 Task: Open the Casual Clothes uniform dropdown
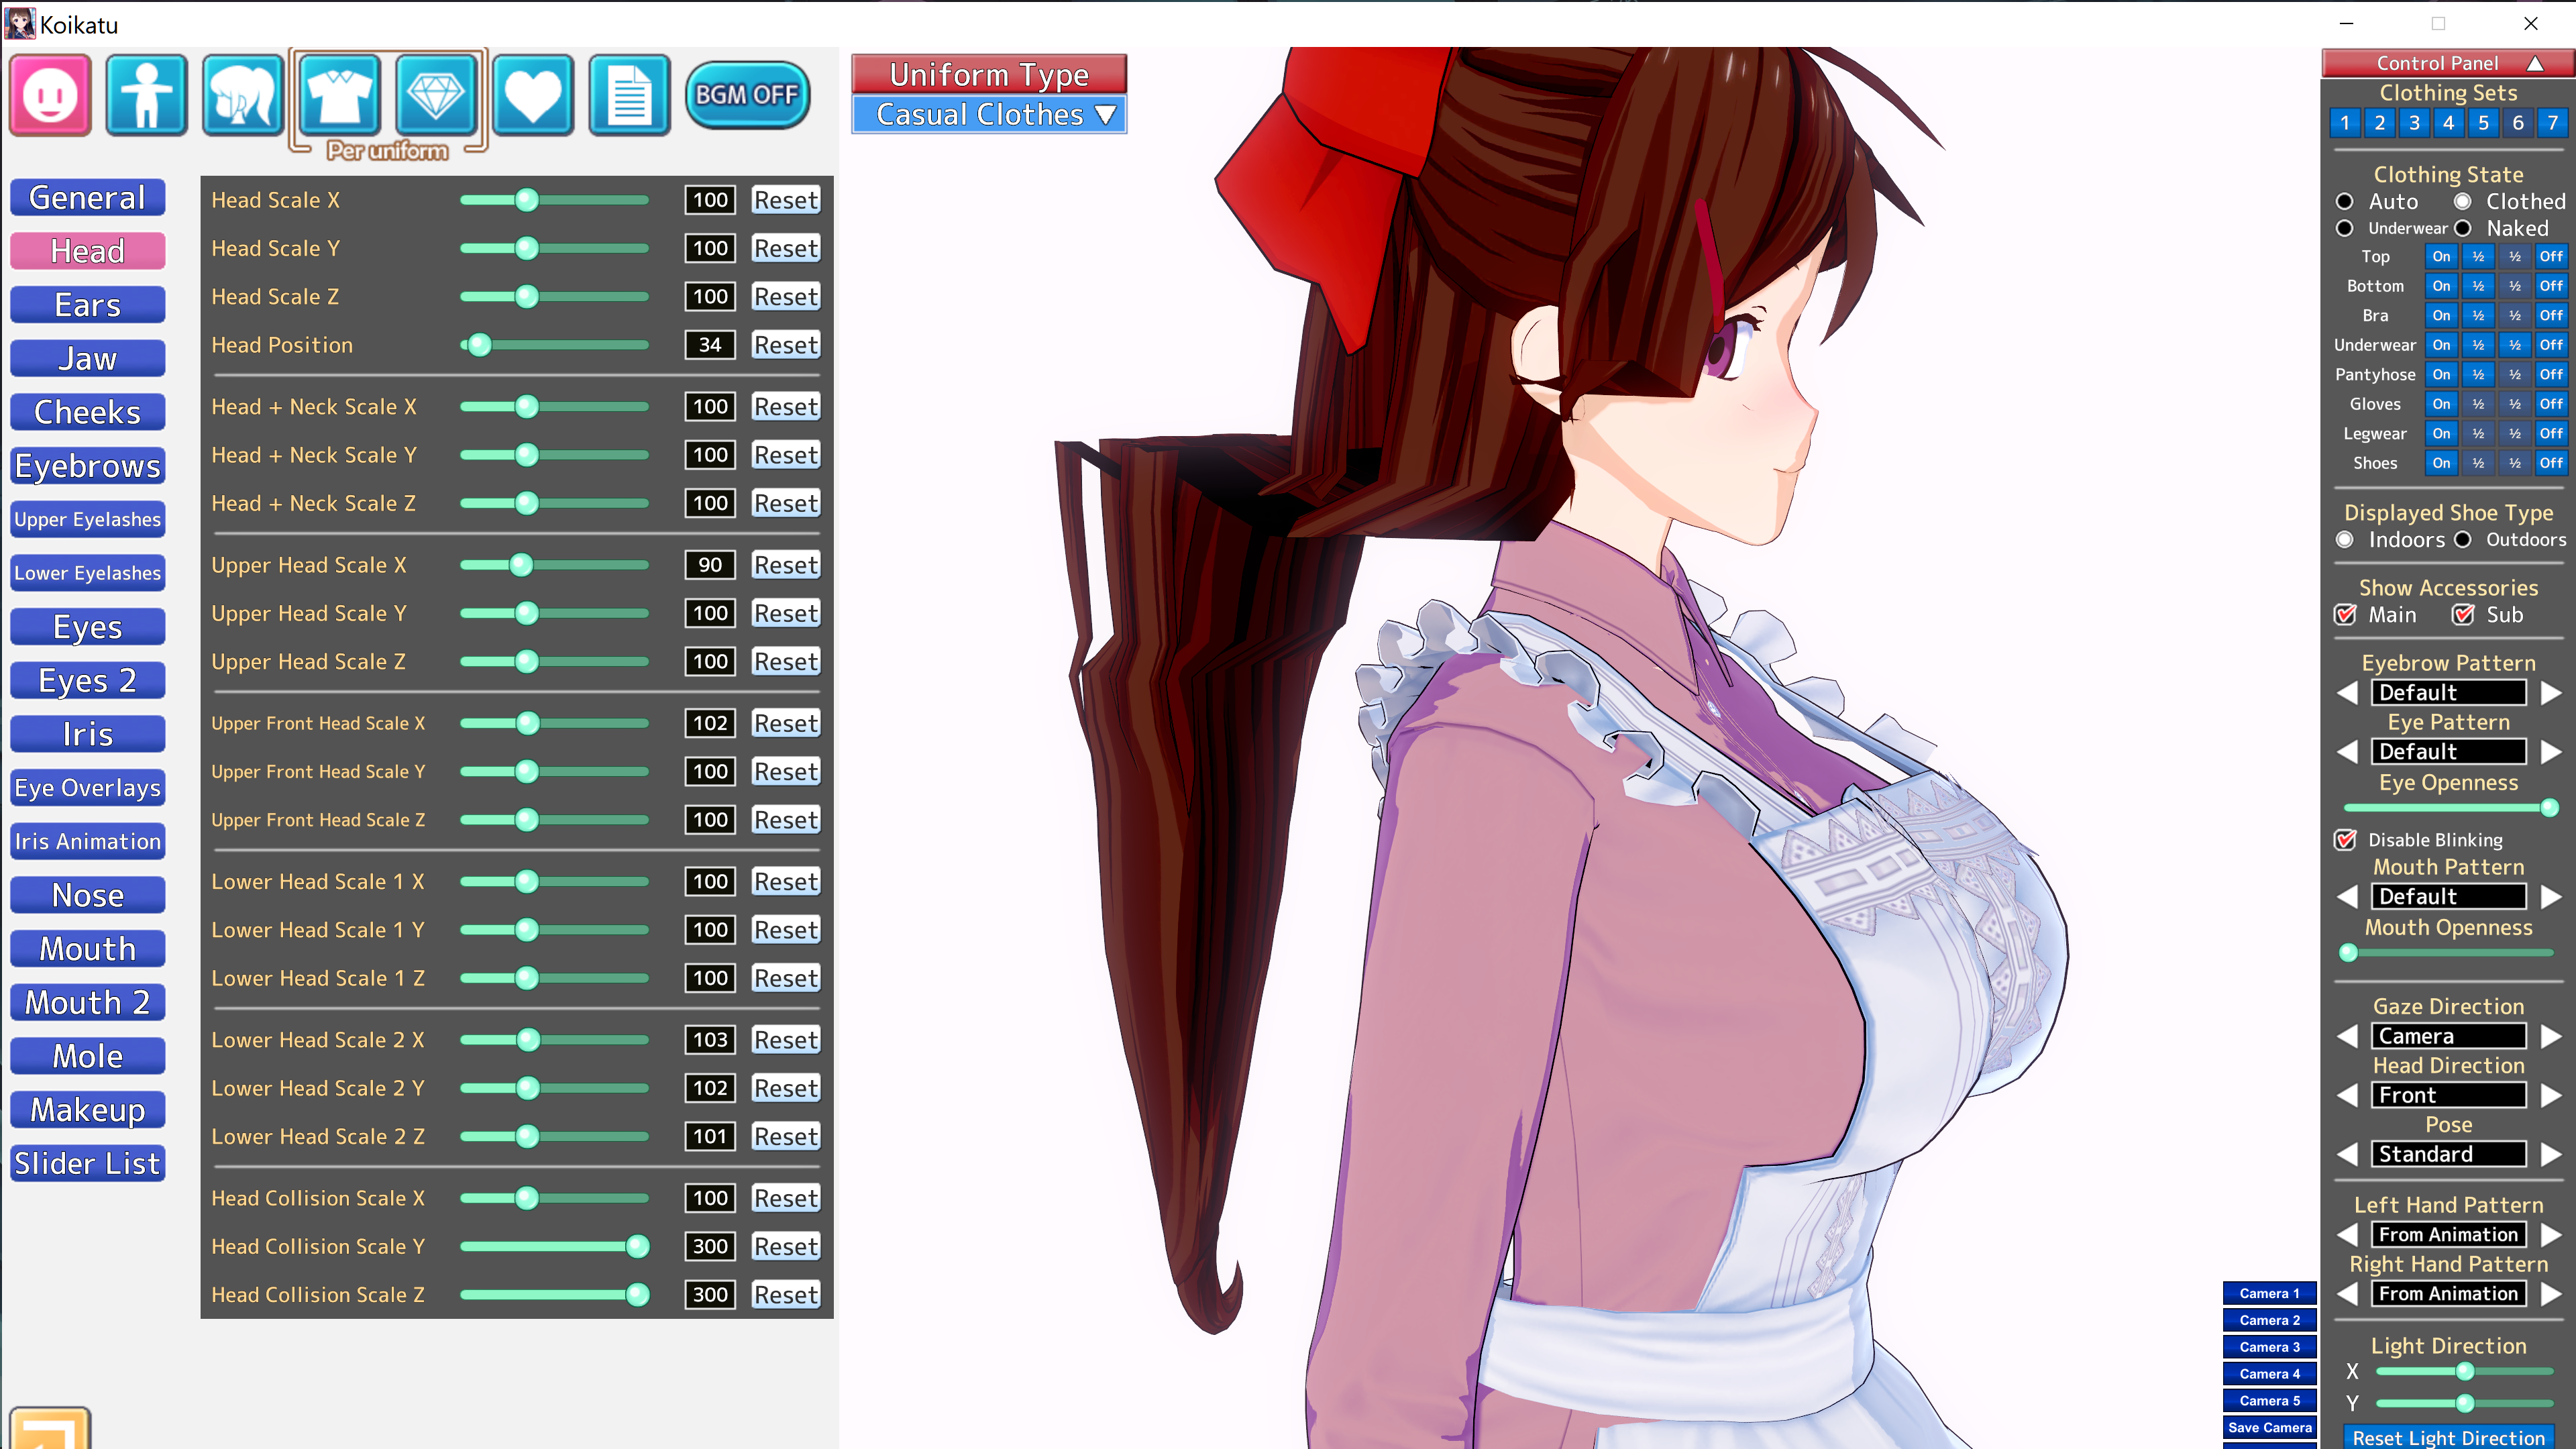pyautogui.click(x=989, y=115)
